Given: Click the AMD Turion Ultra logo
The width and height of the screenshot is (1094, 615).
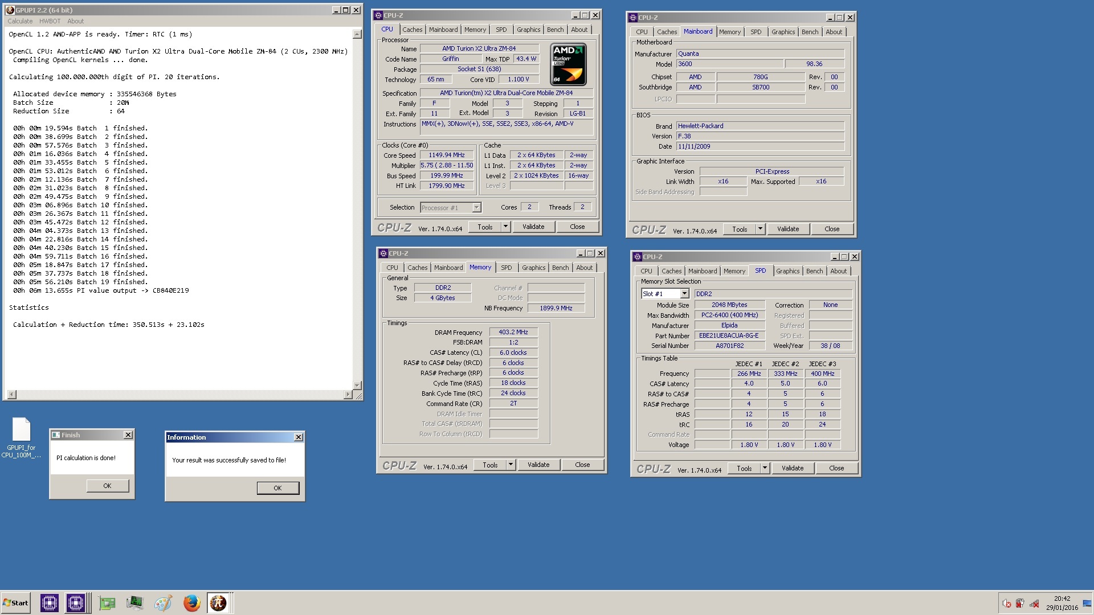Looking at the screenshot, I should 568,64.
